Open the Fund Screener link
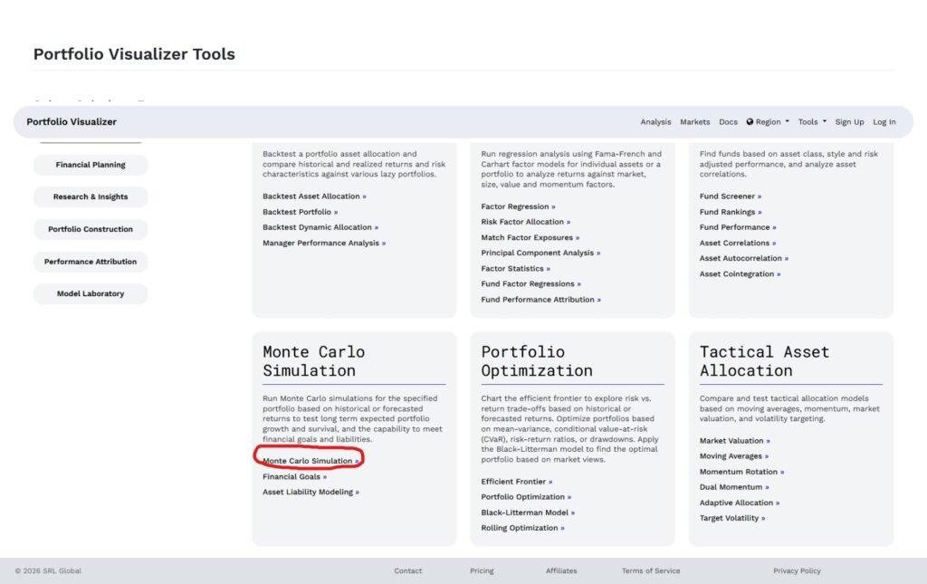The width and height of the screenshot is (927, 584). 731,196
